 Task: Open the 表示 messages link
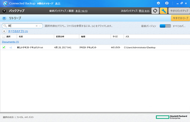(58, 3)
